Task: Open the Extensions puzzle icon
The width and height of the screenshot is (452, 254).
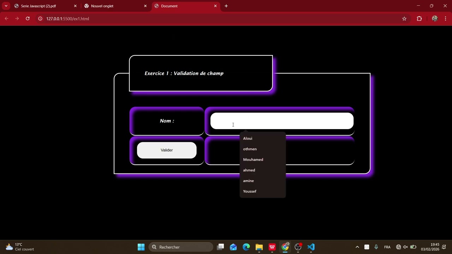Action: 419,19
